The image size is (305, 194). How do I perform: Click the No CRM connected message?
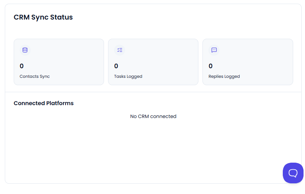153,116
